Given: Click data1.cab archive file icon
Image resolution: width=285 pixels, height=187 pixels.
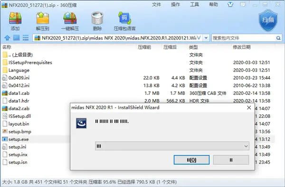Looking at the screenshot, I should click(x=5, y=93).
